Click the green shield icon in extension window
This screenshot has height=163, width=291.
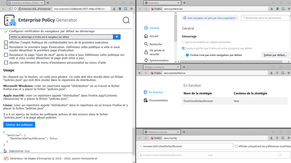tap(120, 9)
